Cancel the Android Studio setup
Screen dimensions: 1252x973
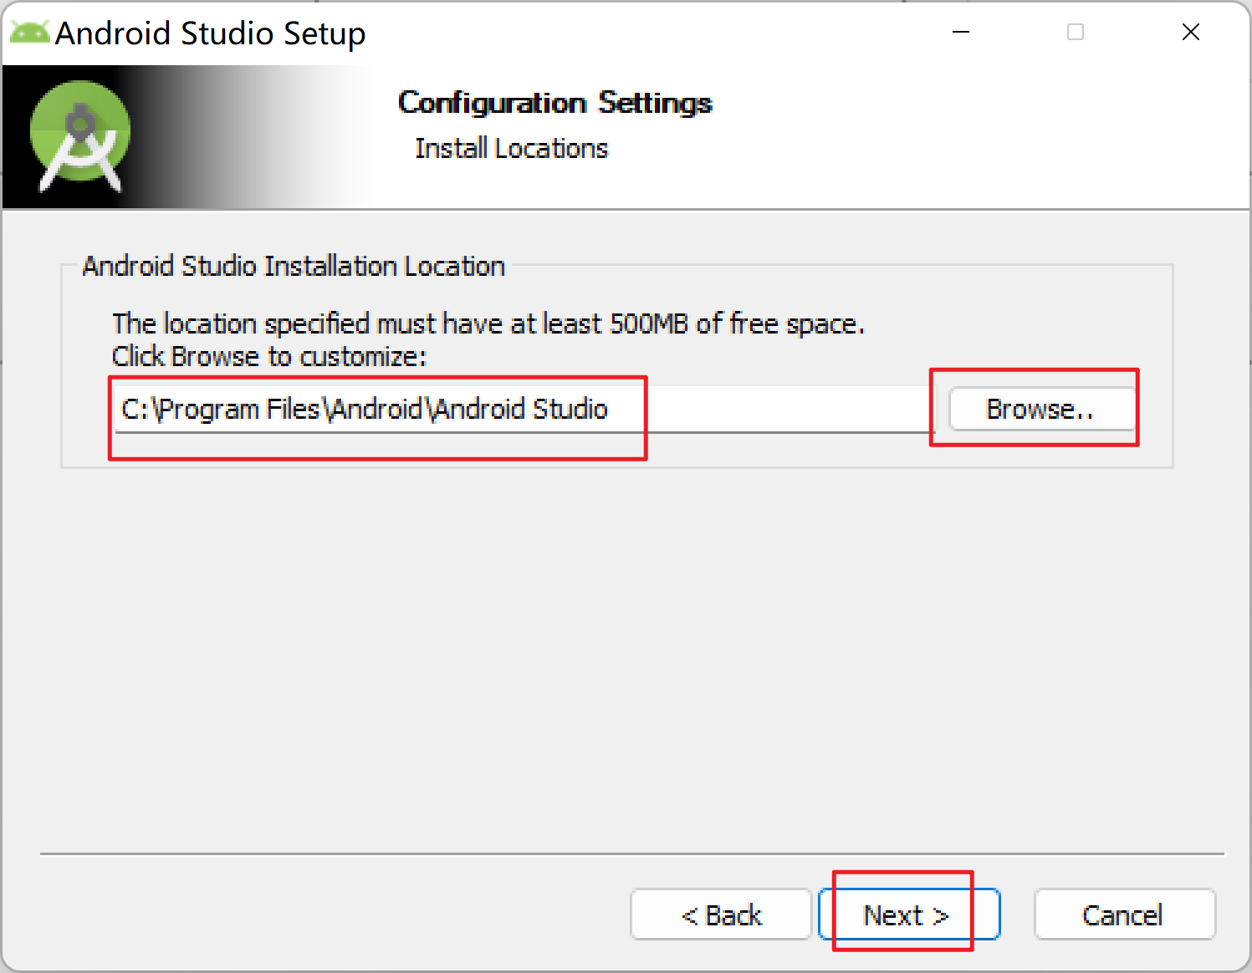click(x=1124, y=914)
